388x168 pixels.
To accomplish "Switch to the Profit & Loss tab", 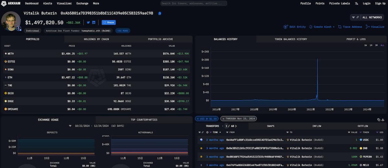I will [356, 39].
